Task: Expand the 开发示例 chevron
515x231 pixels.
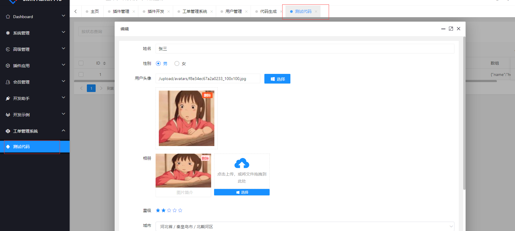Action: coord(63,114)
